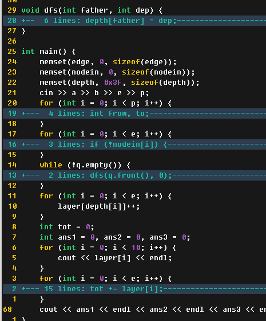Expand the folded "int from, to;" block
The width and height of the screenshot is (266, 321).
pyautogui.click(x=134, y=113)
